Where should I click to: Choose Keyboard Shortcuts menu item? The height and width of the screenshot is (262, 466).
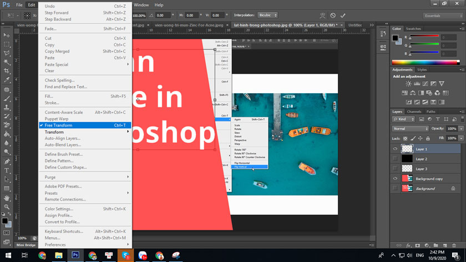point(85,231)
